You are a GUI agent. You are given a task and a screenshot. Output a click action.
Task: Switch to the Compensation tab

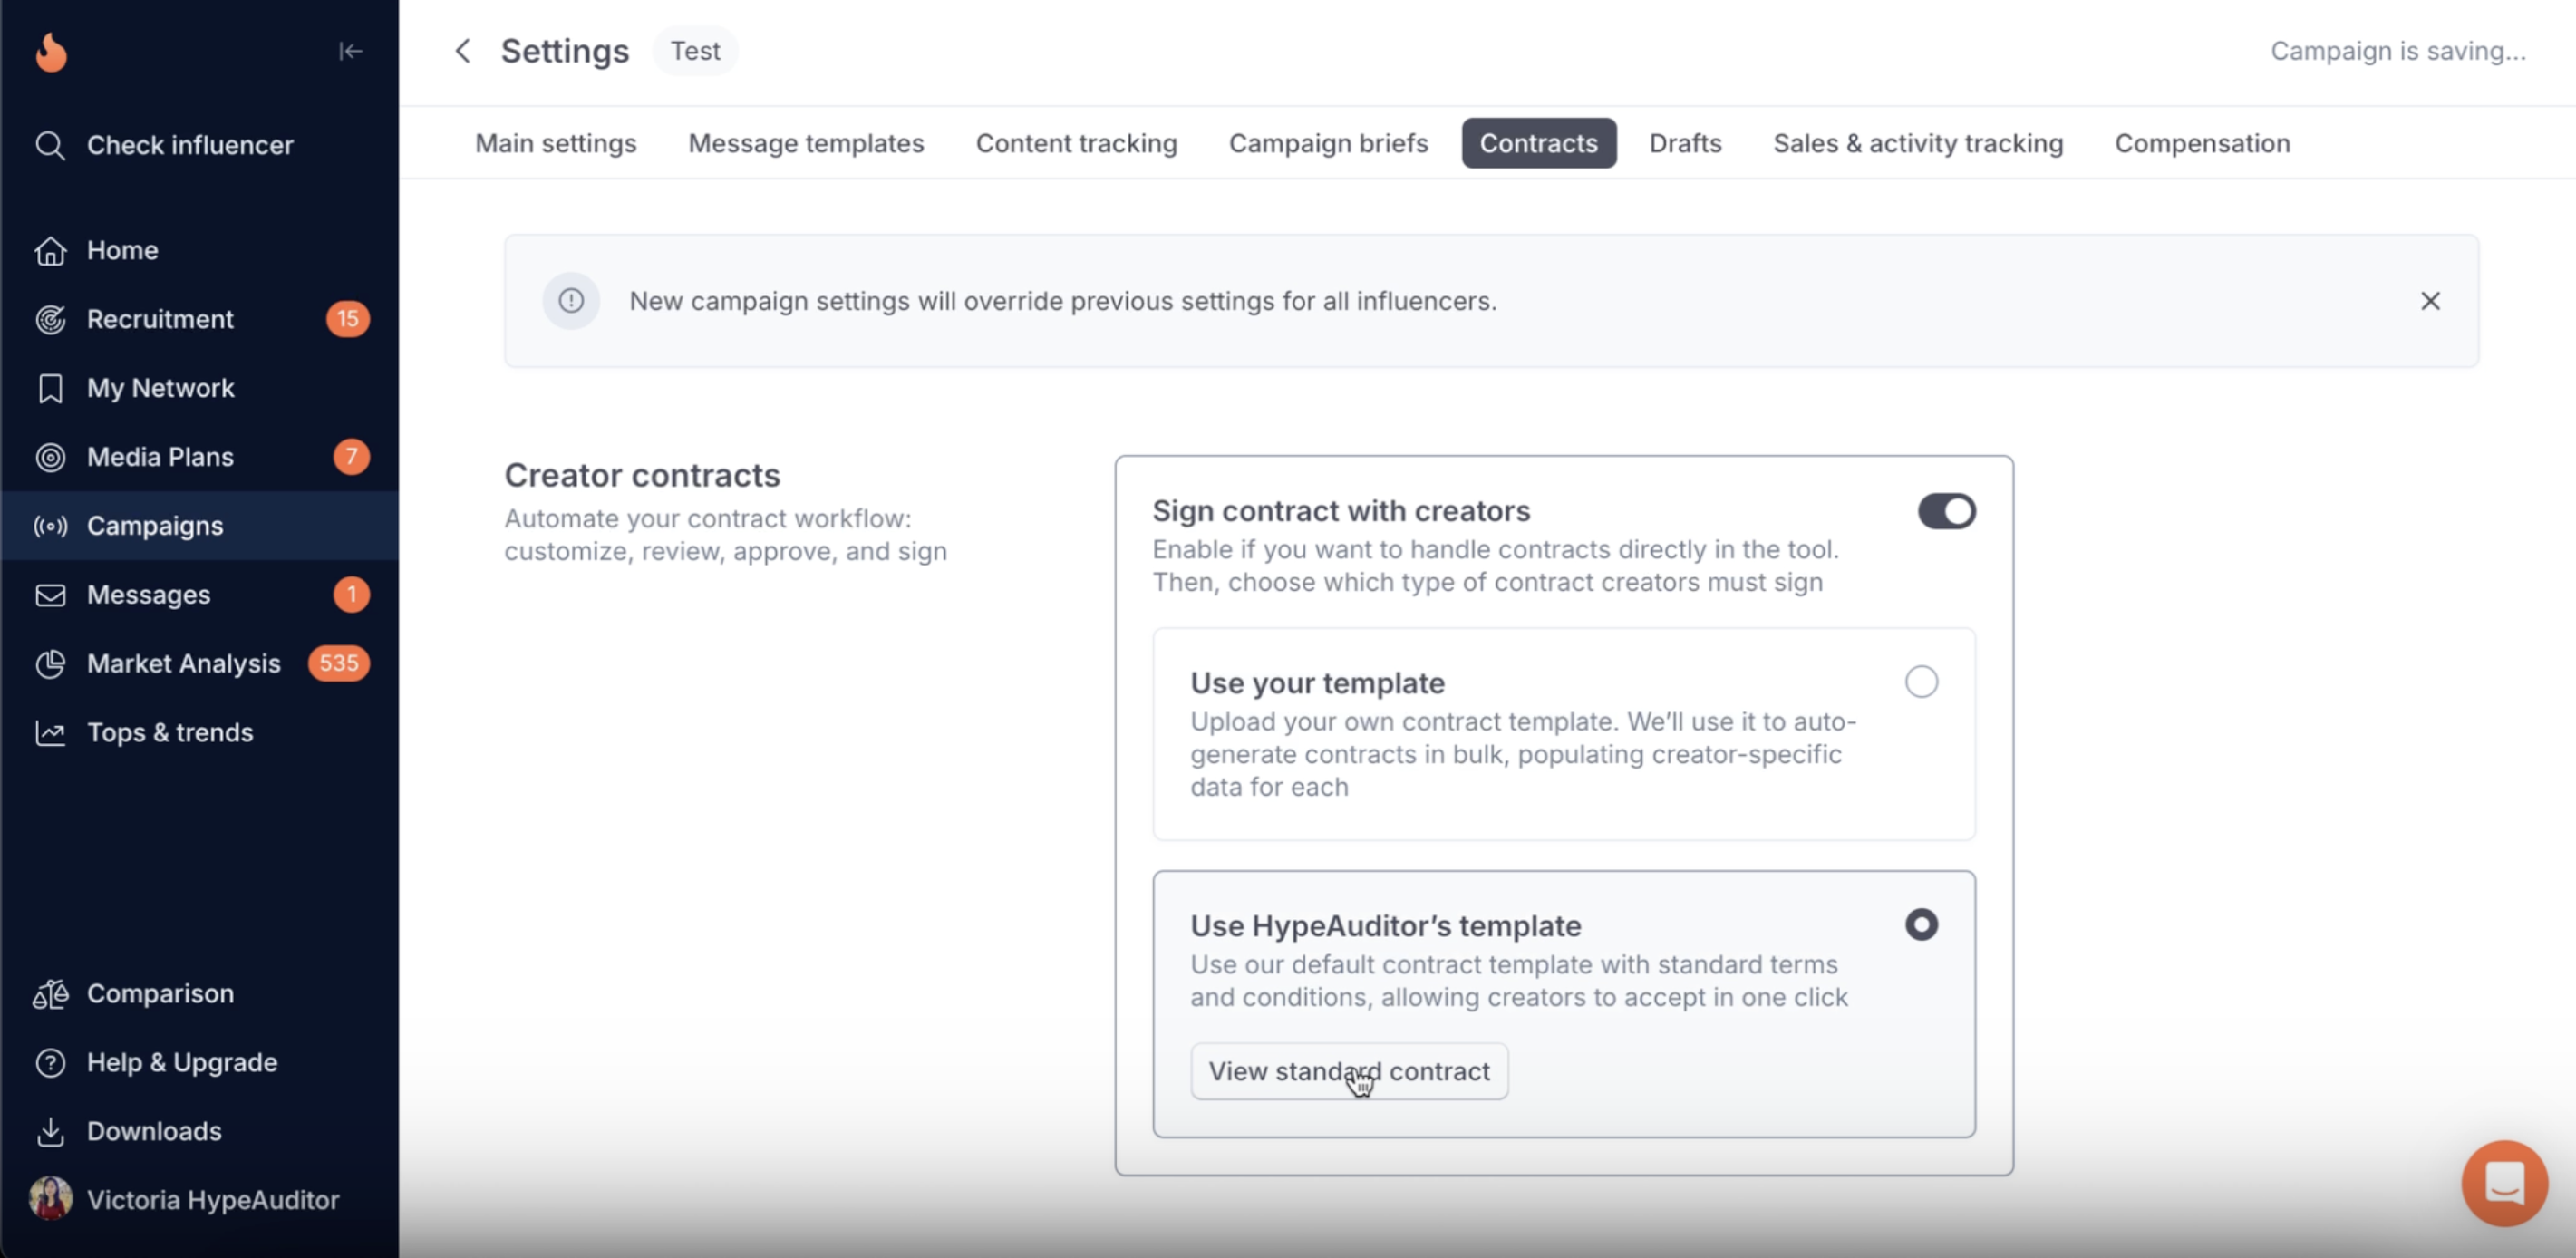pyautogui.click(x=2201, y=143)
